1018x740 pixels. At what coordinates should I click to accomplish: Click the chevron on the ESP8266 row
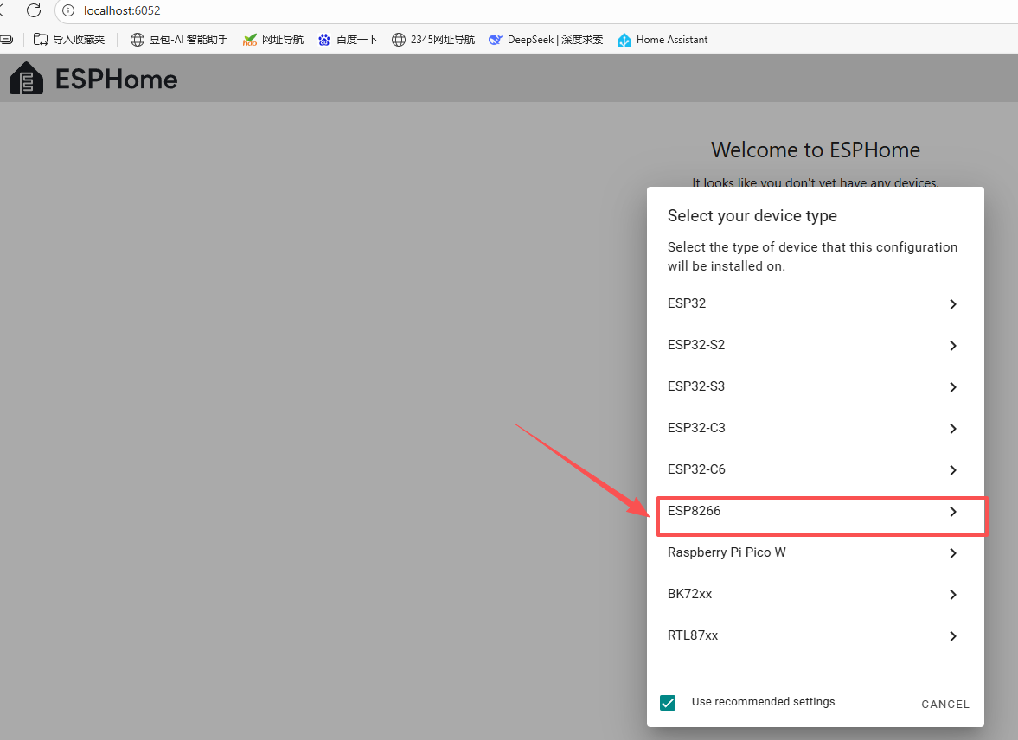click(x=953, y=512)
